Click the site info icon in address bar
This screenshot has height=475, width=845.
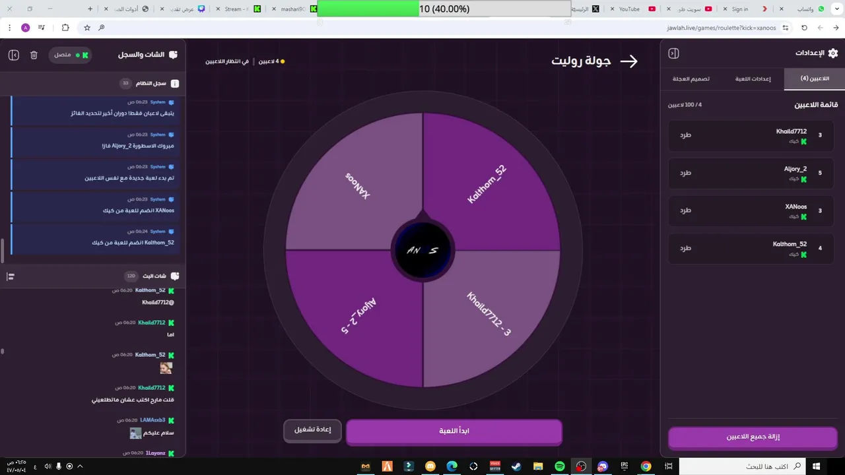(785, 28)
